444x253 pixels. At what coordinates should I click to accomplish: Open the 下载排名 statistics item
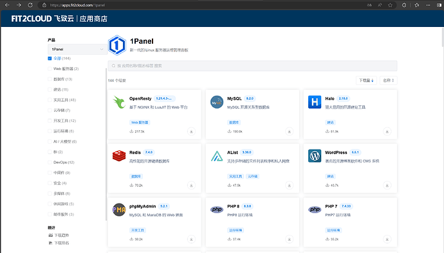point(59,243)
